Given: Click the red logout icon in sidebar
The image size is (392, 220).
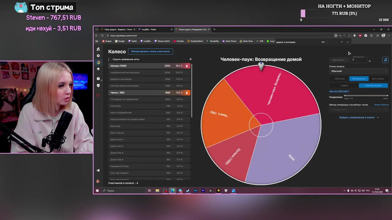Looking at the screenshot, I should (98, 95).
